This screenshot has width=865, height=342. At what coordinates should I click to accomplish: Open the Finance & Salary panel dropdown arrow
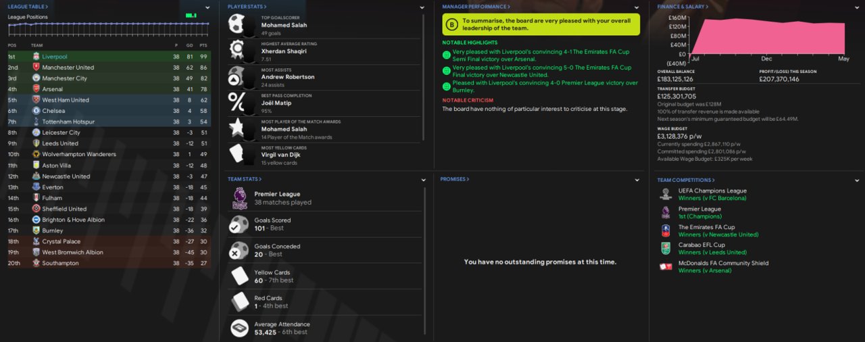point(857,7)
